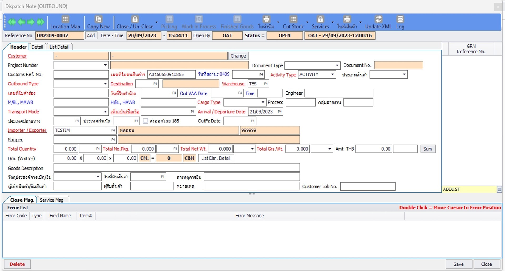The image size is (505, 271).
Task: Click the Copy New icon
Action: click(x=98, y=22)
